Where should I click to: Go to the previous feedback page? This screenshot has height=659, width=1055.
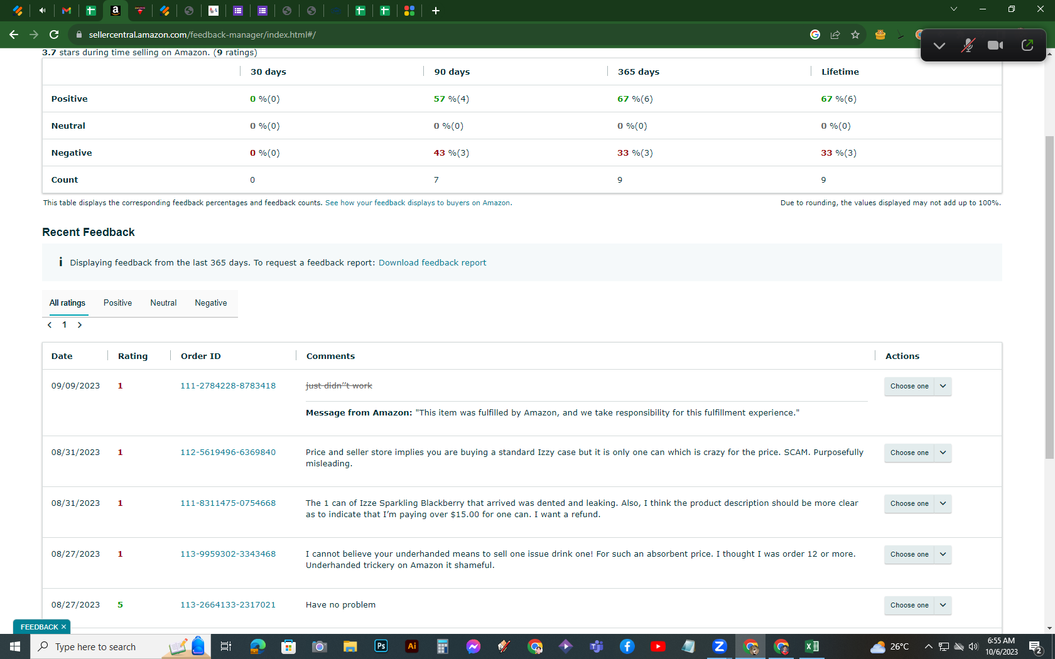pos(50,324)
